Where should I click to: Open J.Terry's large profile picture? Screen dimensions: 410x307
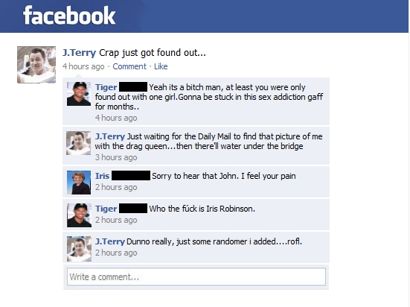(x=36, y=65)
